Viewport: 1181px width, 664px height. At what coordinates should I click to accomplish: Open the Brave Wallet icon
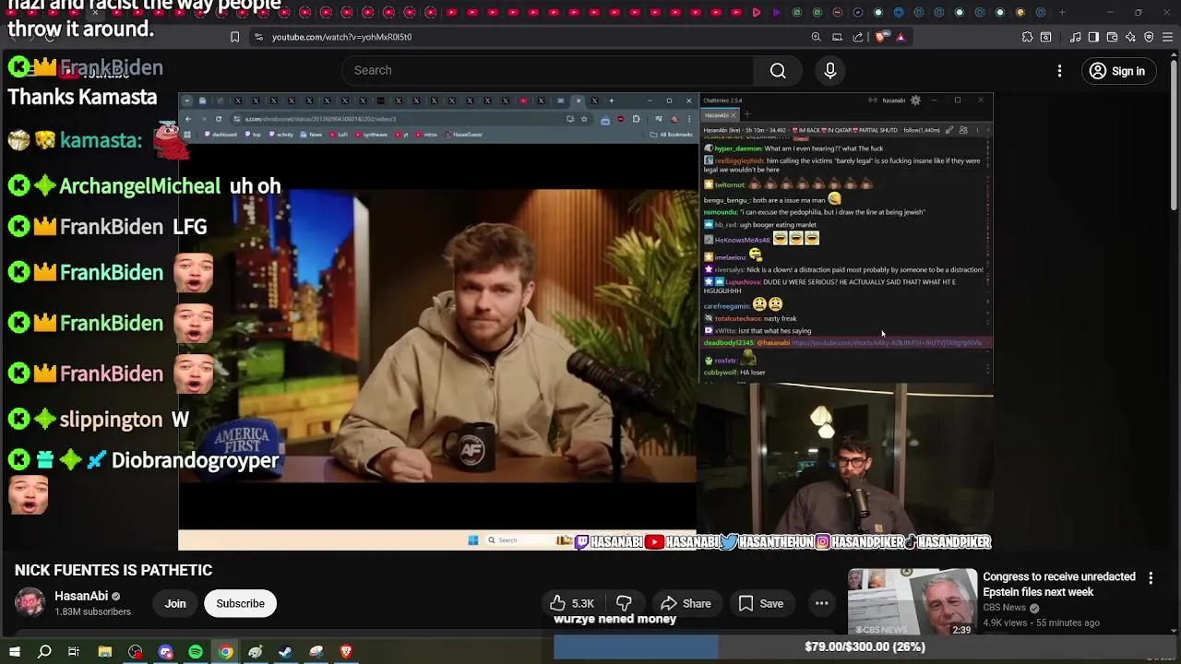click(x=1112, y=37)
